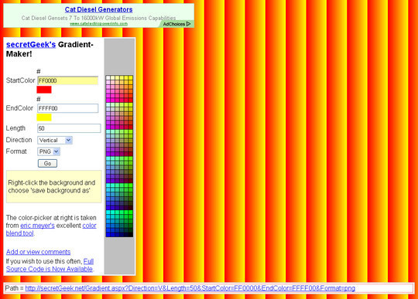
Task: Open the Direction dropdown showing Vertical
Action: (55, 140)
